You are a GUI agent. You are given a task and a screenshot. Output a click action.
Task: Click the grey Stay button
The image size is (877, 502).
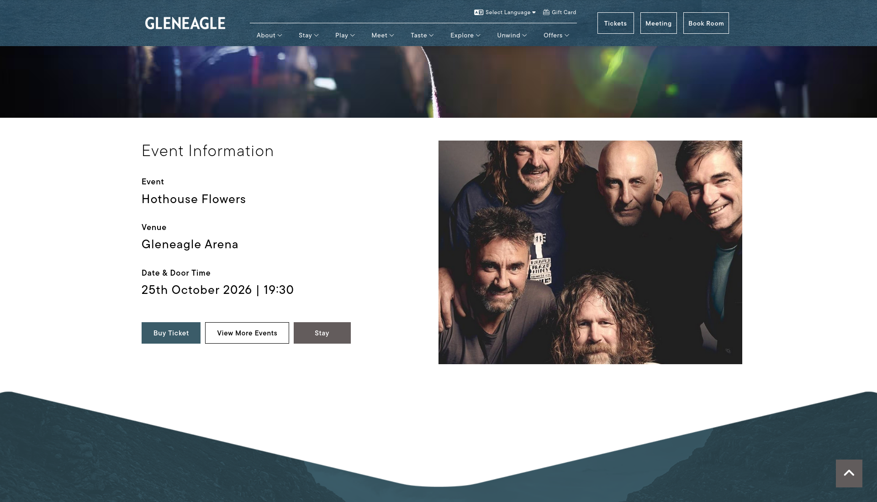[322, 333]
